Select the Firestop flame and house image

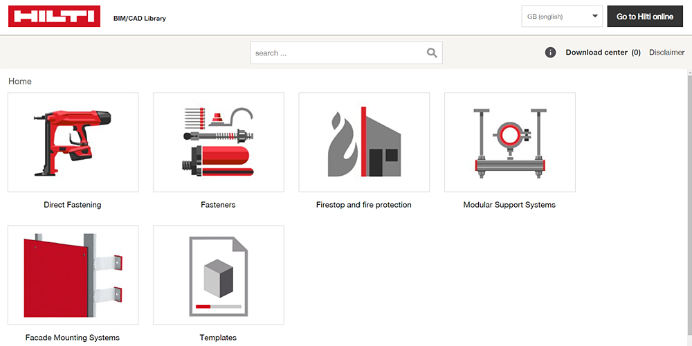(x=364, y=142)
